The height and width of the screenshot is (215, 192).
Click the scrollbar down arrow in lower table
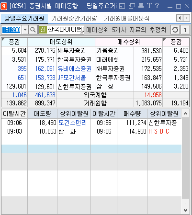(185, 210)
